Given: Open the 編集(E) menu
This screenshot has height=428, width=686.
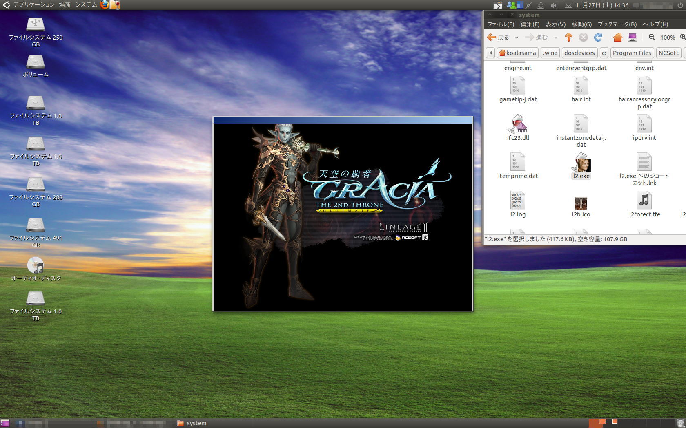Looking at the screenshot, I should point(530,24).
